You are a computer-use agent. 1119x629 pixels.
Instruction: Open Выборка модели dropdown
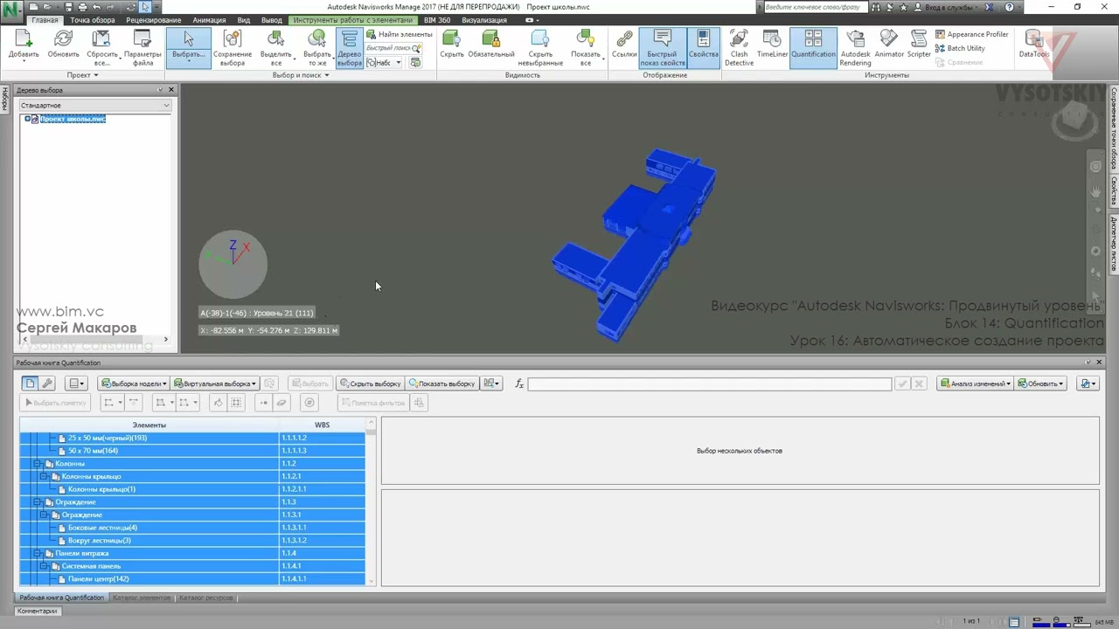(x=133, y=384)
